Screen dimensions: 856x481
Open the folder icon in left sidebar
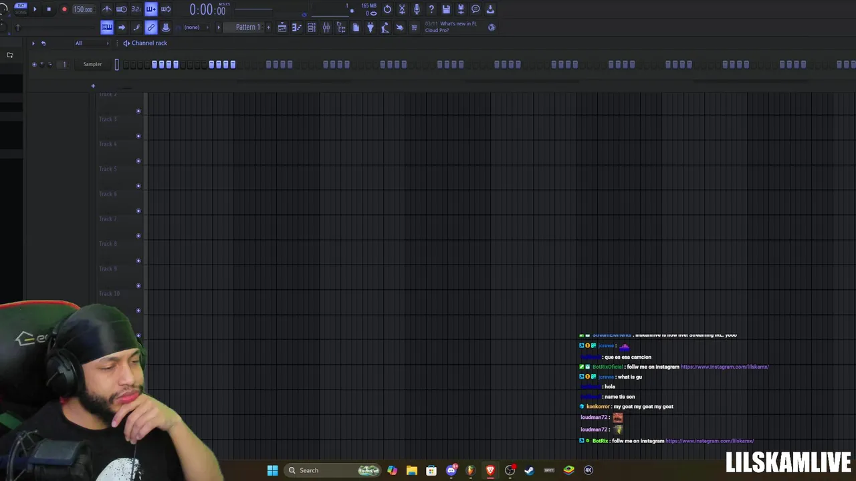[10, 55]
